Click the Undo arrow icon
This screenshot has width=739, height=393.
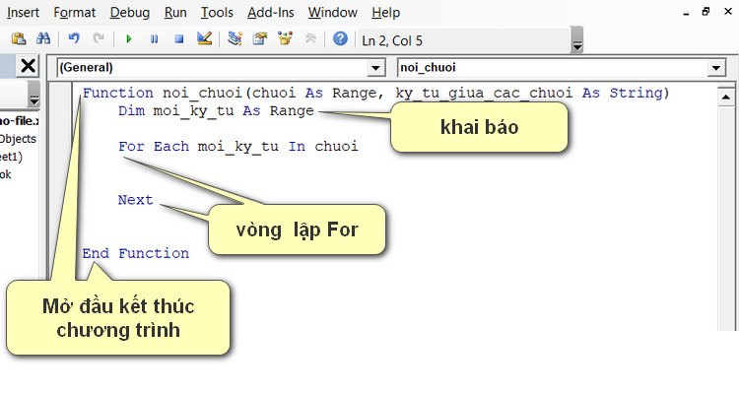[x=74, y=38]
